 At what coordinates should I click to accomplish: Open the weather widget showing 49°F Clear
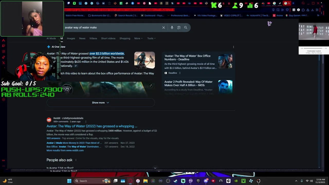pos(8,181)
